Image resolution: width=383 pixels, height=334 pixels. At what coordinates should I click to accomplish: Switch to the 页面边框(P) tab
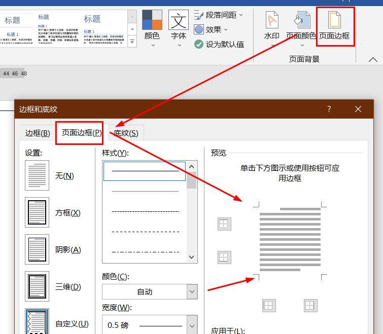point(82,133)
